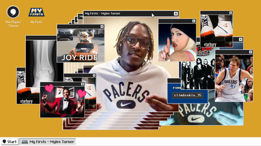This screenshot has height=146, width=261.
Task: Select My Firsts - Myles Turner taskbar item
Action: [x=48, y=142]
